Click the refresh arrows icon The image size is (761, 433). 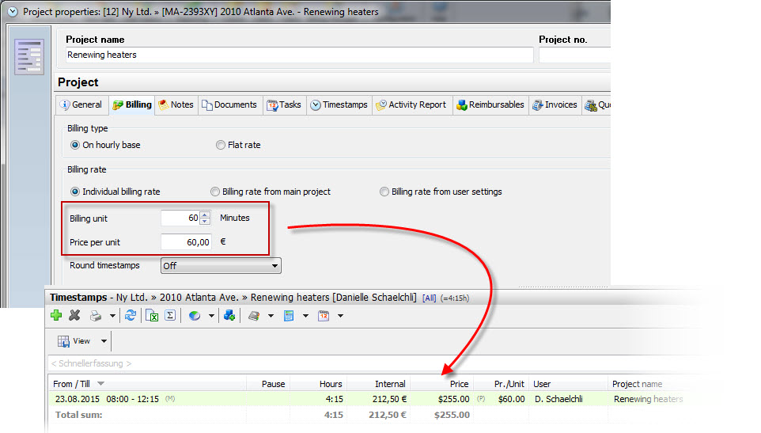pyautogui.click(x=131, y=316)
